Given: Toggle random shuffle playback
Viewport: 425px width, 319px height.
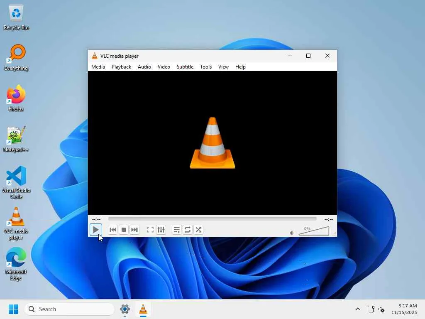Looking at the screenshot, I should point(198,230).
